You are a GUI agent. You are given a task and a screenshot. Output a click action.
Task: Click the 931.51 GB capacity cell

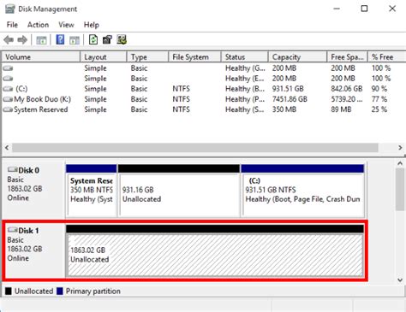pos(288,89)
